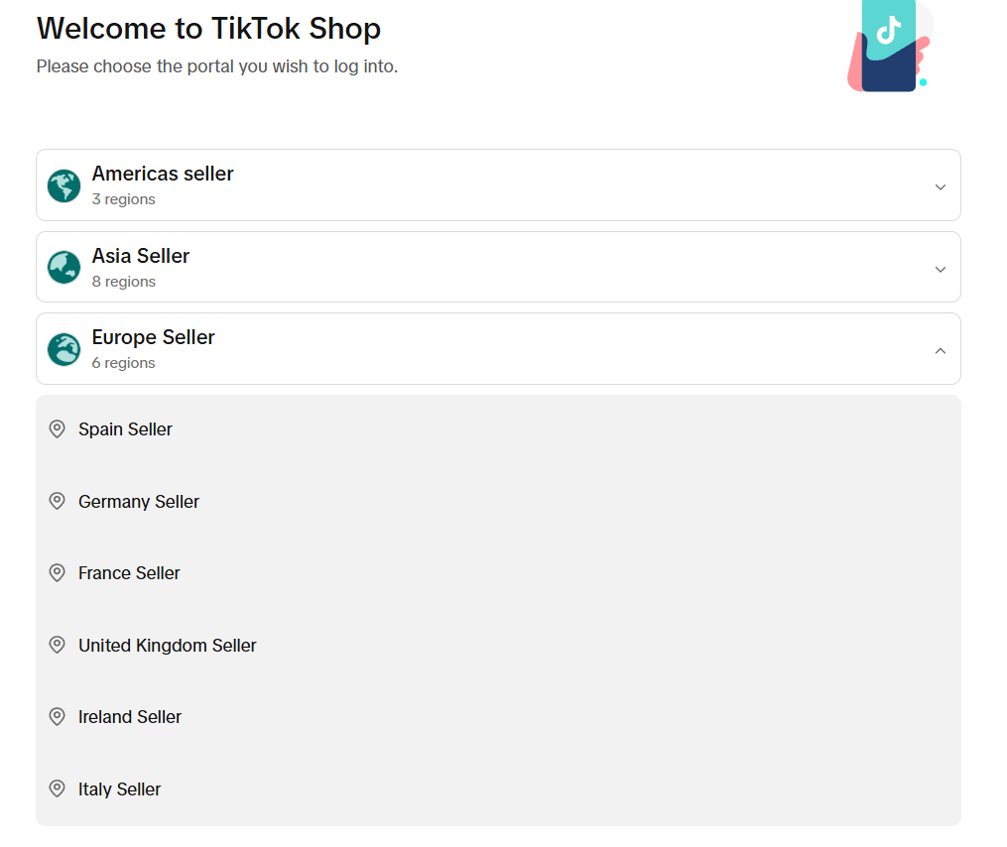Screen dimensions: 1007x847
Task: Click the Americas seller globe icon
Action: pos(64,185)
